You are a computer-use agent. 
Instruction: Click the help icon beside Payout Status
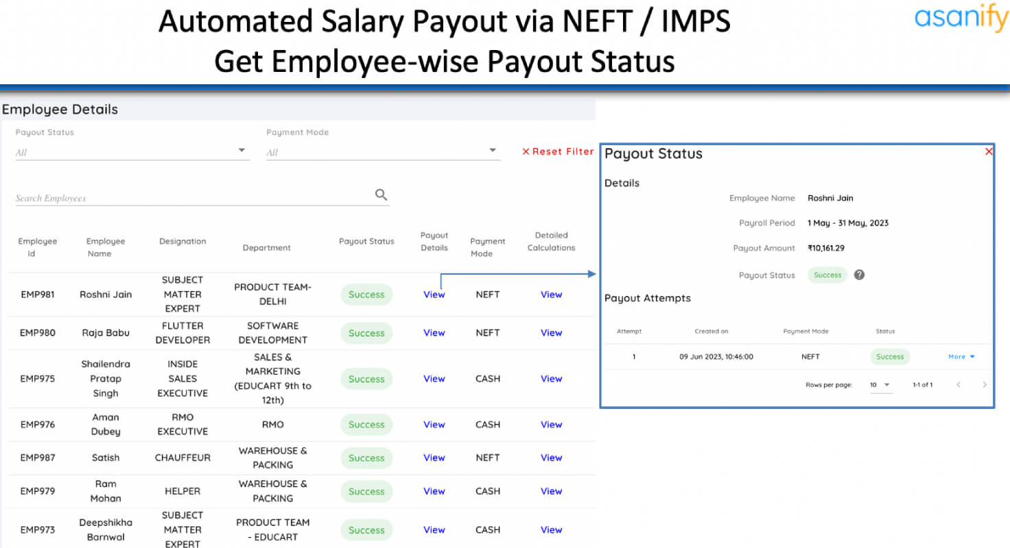click(x=859, y=275)
